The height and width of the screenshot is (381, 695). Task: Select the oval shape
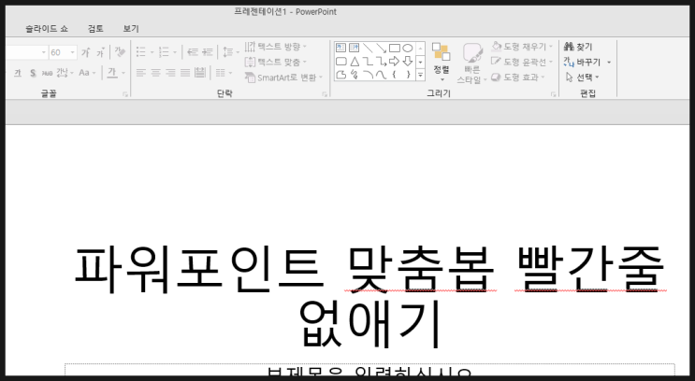point(408,48)
